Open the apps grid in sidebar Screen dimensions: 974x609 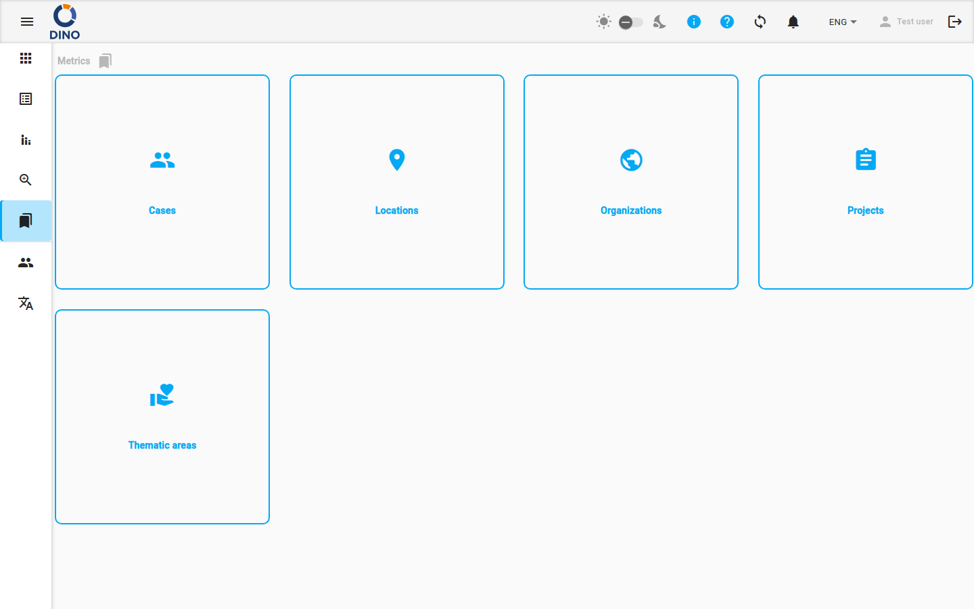[26, 58]
